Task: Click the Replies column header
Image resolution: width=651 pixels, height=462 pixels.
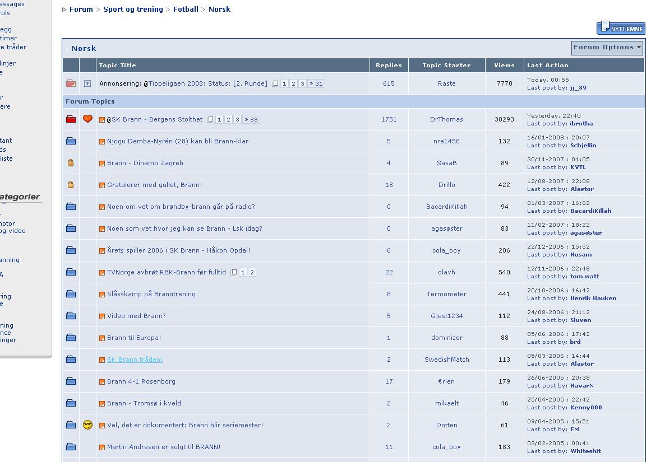Action: [x=389, y=65]
